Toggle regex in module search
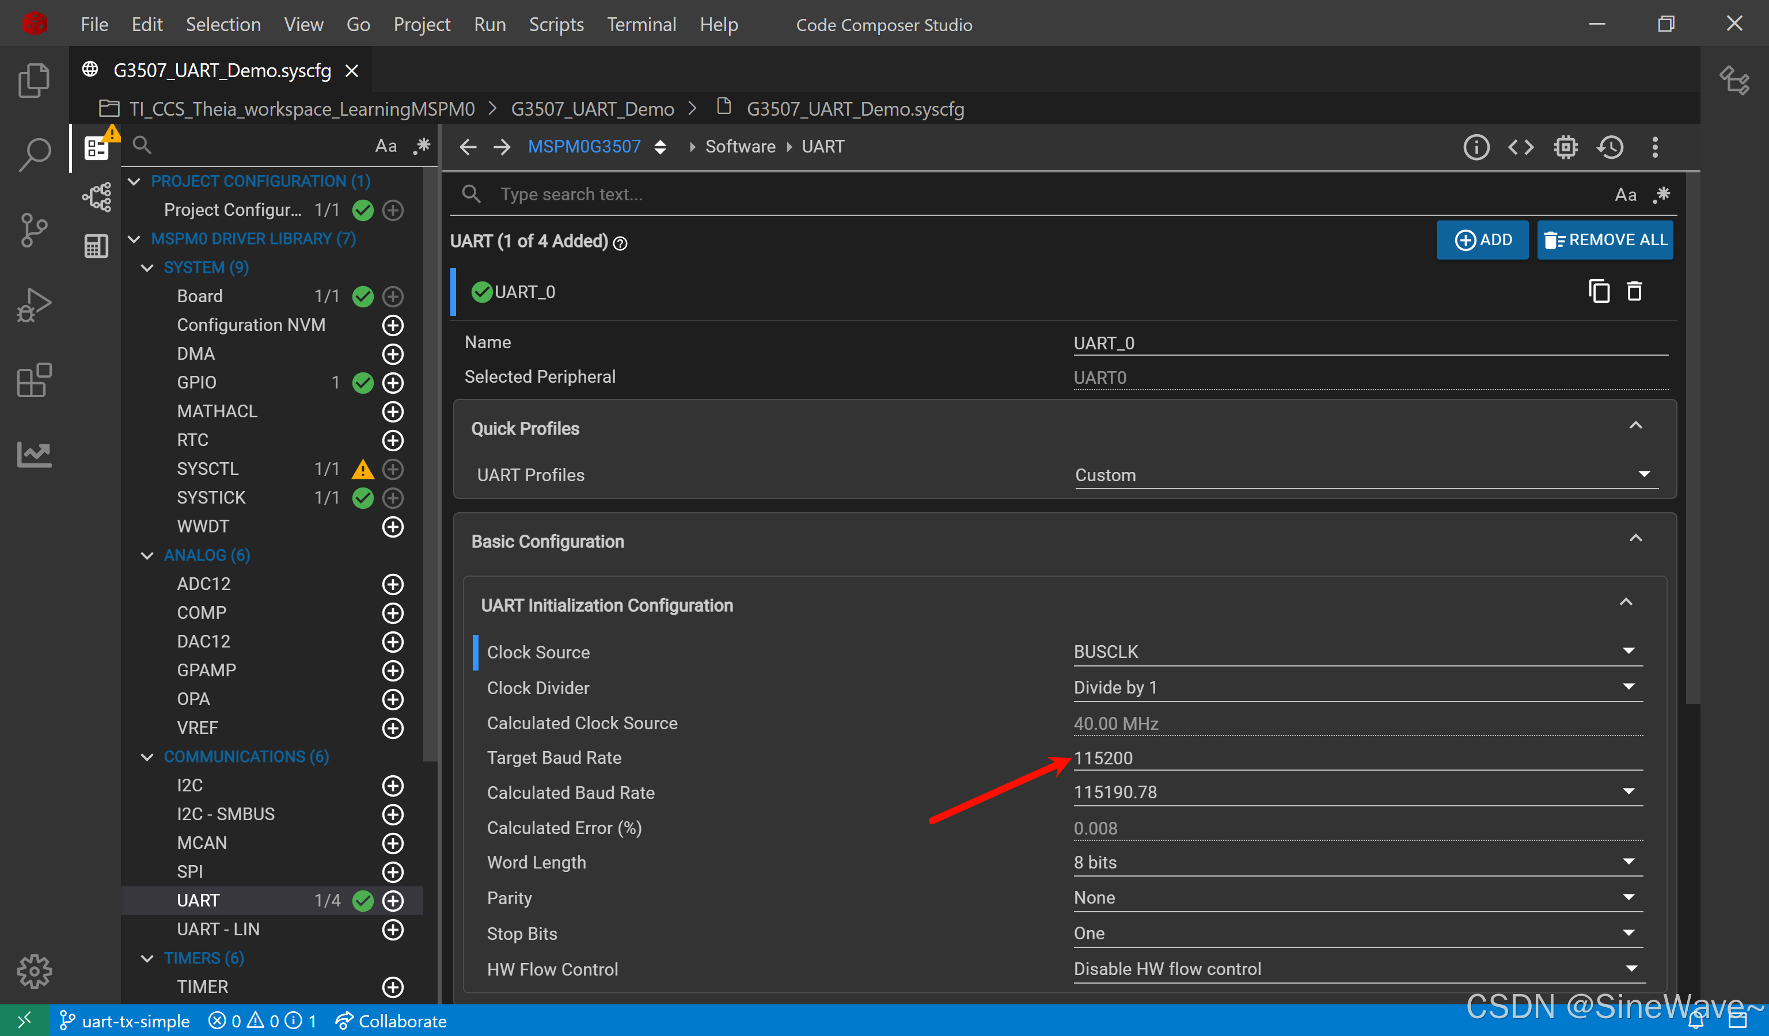This screenshot has width=1769, height=1036. coord(421,146)
